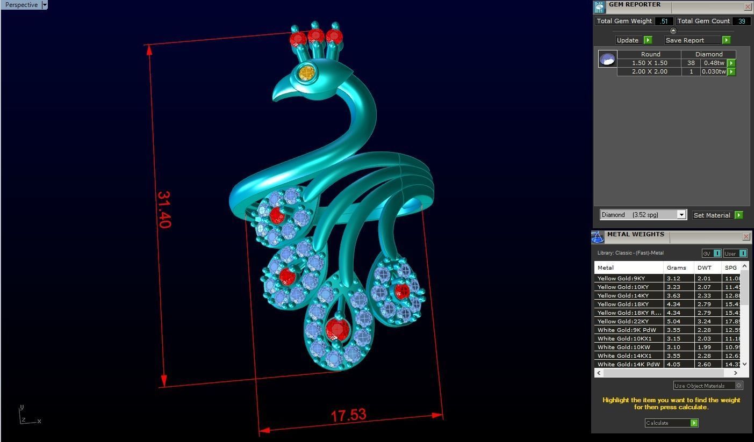This screenshot has width=754, height=442.
Task: Click the Save Report button
Action: 693,40
